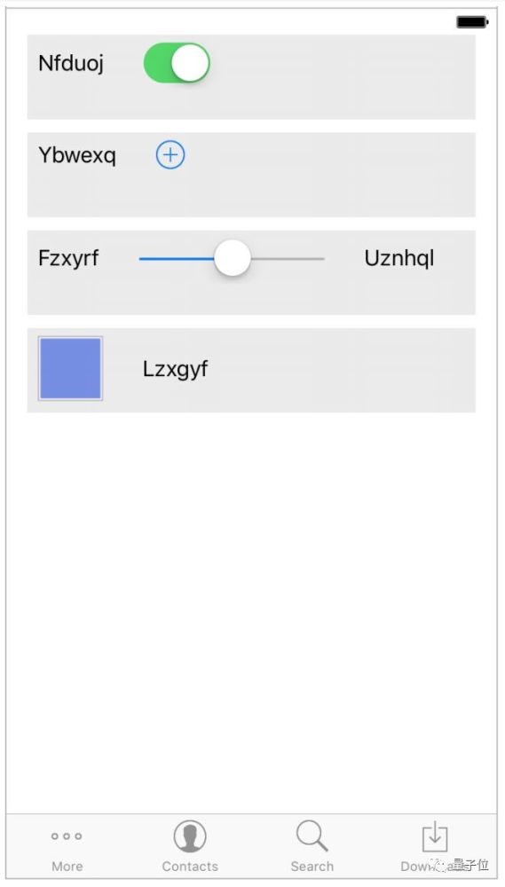
Task: Click the Ybwexq label text
Action: (77, 155)
